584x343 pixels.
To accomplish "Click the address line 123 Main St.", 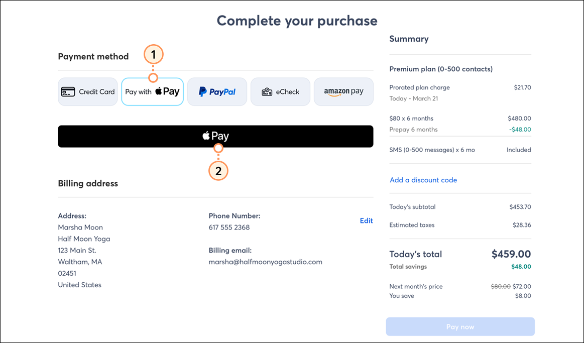I will pos(77,250).
